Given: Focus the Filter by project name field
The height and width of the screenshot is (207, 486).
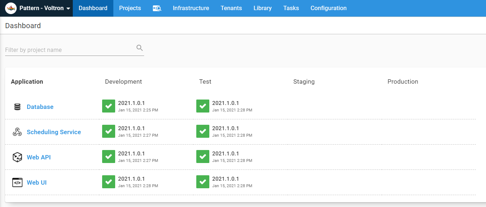Looking at the screenshot, I should point(69,50).
